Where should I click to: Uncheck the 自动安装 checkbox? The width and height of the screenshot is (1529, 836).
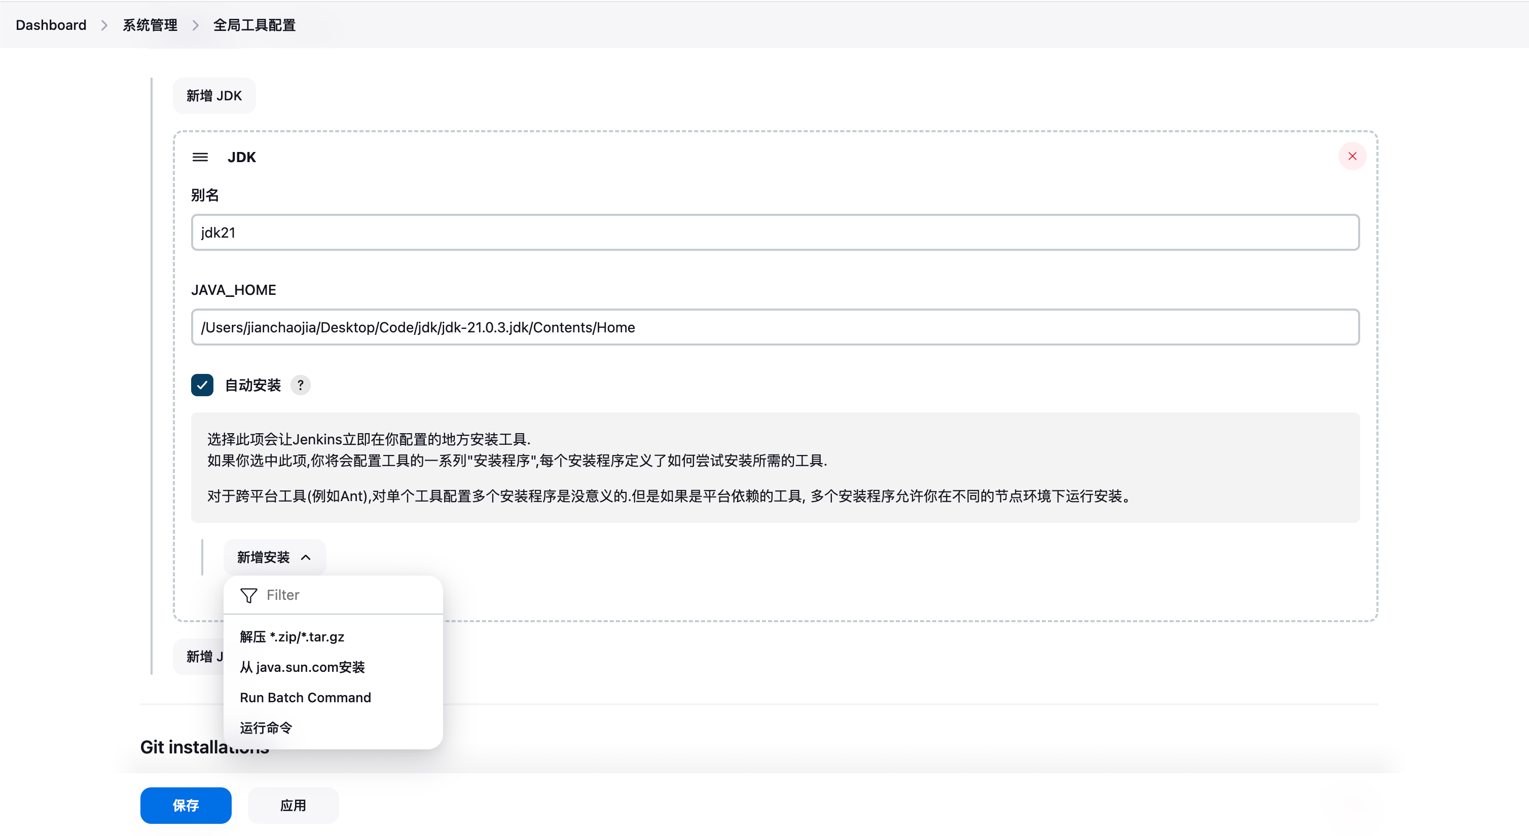[x=202, y=385]
